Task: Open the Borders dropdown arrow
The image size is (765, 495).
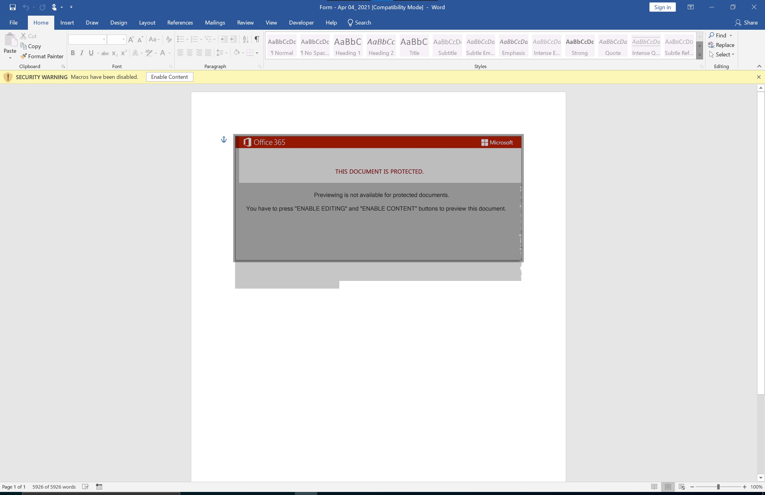Action: click(257, 53)
